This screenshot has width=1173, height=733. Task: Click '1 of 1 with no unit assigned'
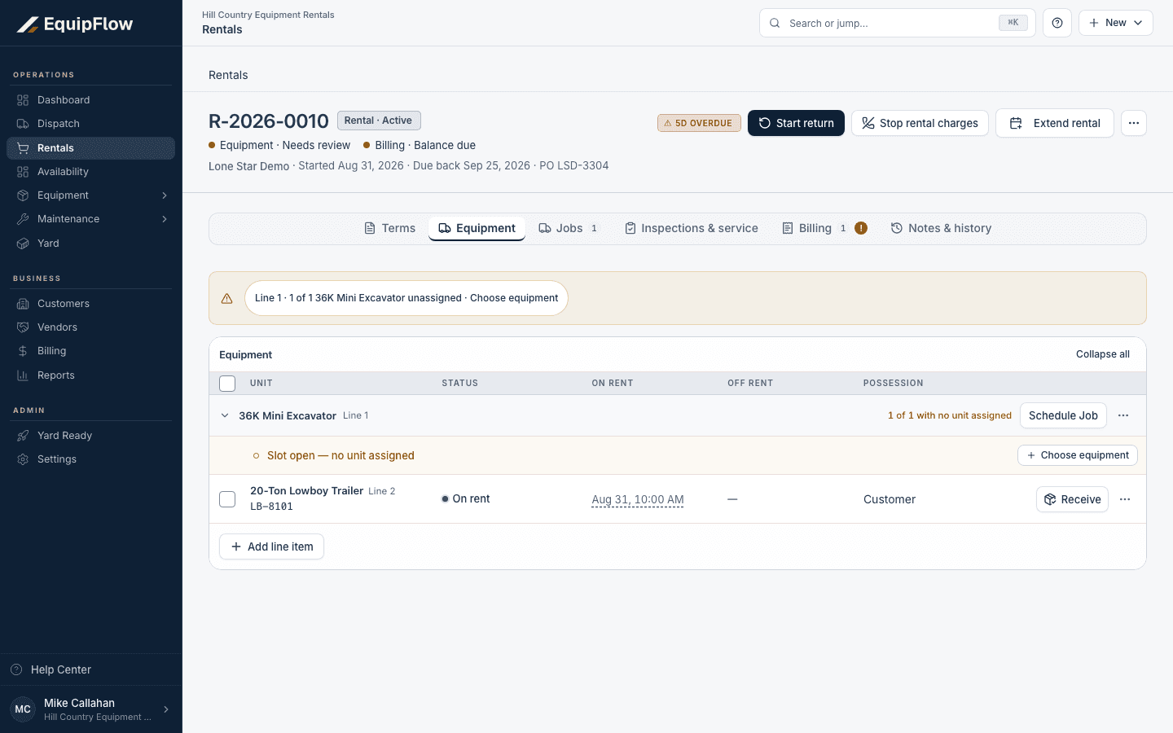coord(950,415)
